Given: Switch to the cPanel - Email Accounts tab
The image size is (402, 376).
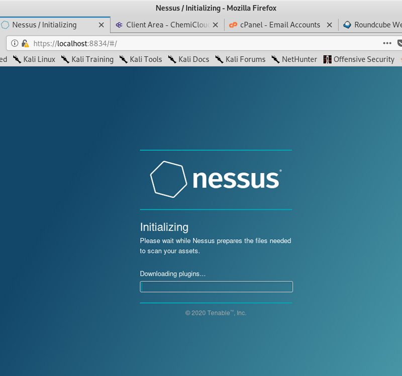Looking at the screenshot, I should 281,25.
